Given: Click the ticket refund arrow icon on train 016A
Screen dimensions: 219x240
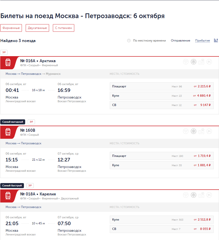Looking at the screenshot, I should [209, 62].
